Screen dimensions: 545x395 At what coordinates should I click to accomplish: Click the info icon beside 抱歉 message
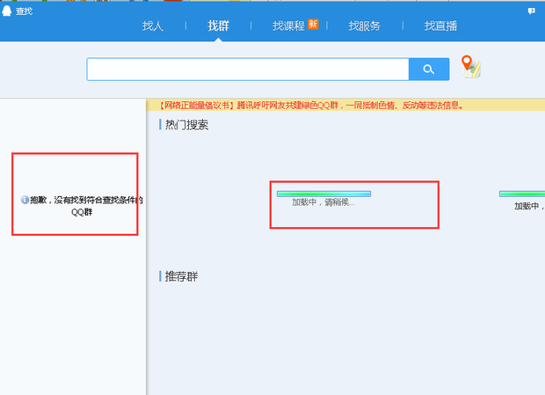(25, 200)
